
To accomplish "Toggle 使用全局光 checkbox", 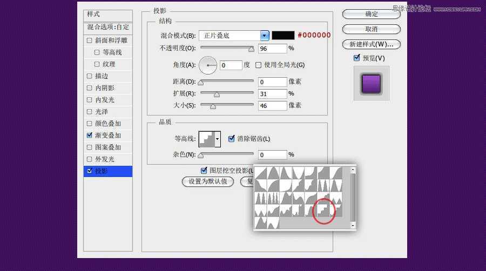I will [x=259, y=65].
